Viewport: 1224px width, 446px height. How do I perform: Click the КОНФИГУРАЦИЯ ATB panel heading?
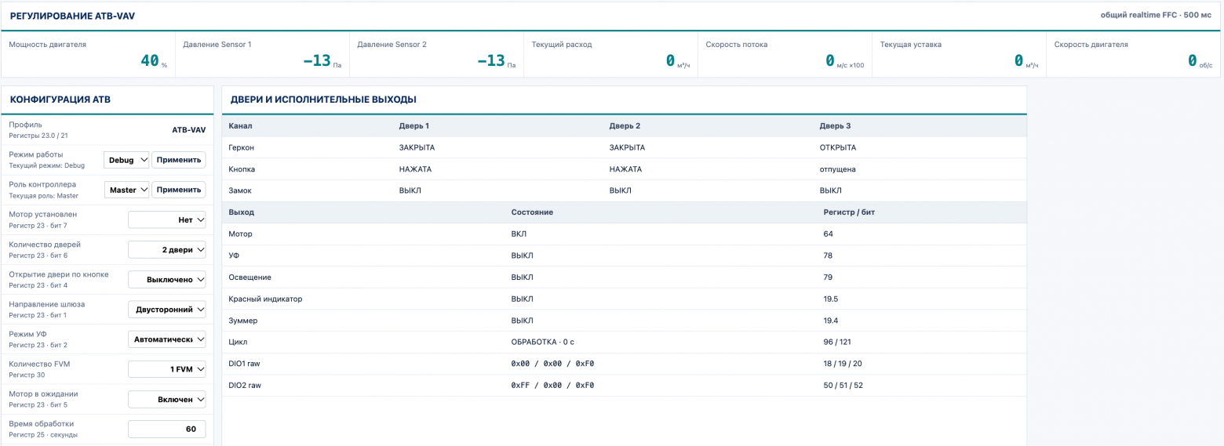click(60, 100)
